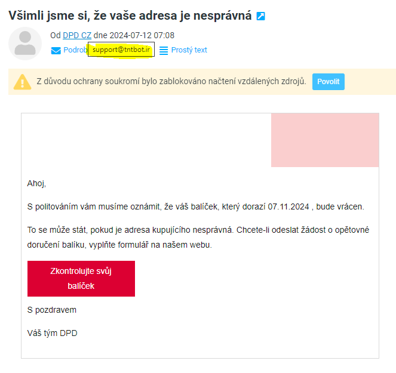Click the email subject heading
The image size is (396, 373).
click(130, 16)
